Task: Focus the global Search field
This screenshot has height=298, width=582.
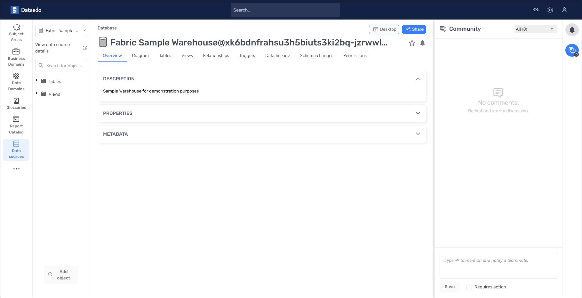Action: 285,10
